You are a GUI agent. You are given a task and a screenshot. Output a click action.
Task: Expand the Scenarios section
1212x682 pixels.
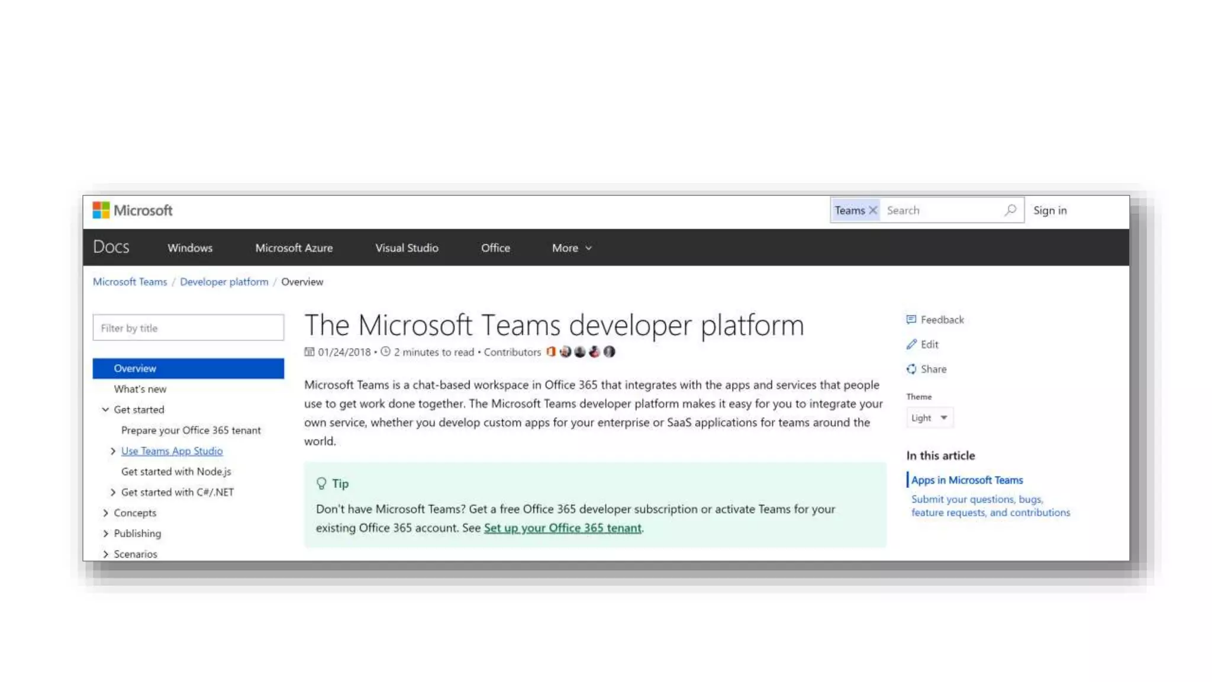tap(105, 555)
